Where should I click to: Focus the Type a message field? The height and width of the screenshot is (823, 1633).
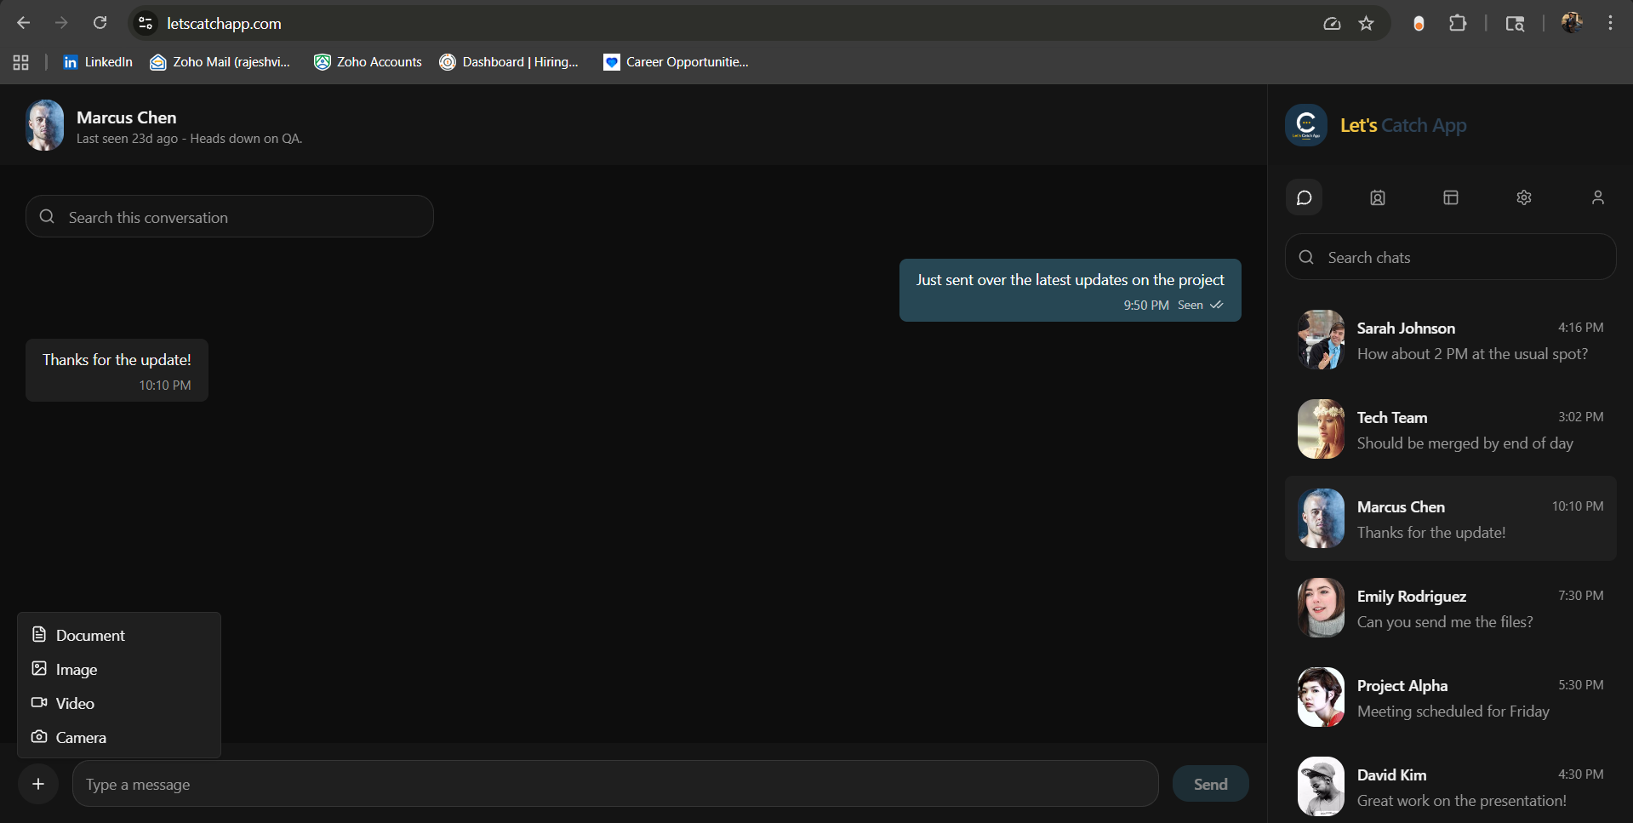pyautogui.click(x=615, y=784)
